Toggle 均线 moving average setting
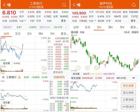 pyautogui.click(x=82, y=32)
